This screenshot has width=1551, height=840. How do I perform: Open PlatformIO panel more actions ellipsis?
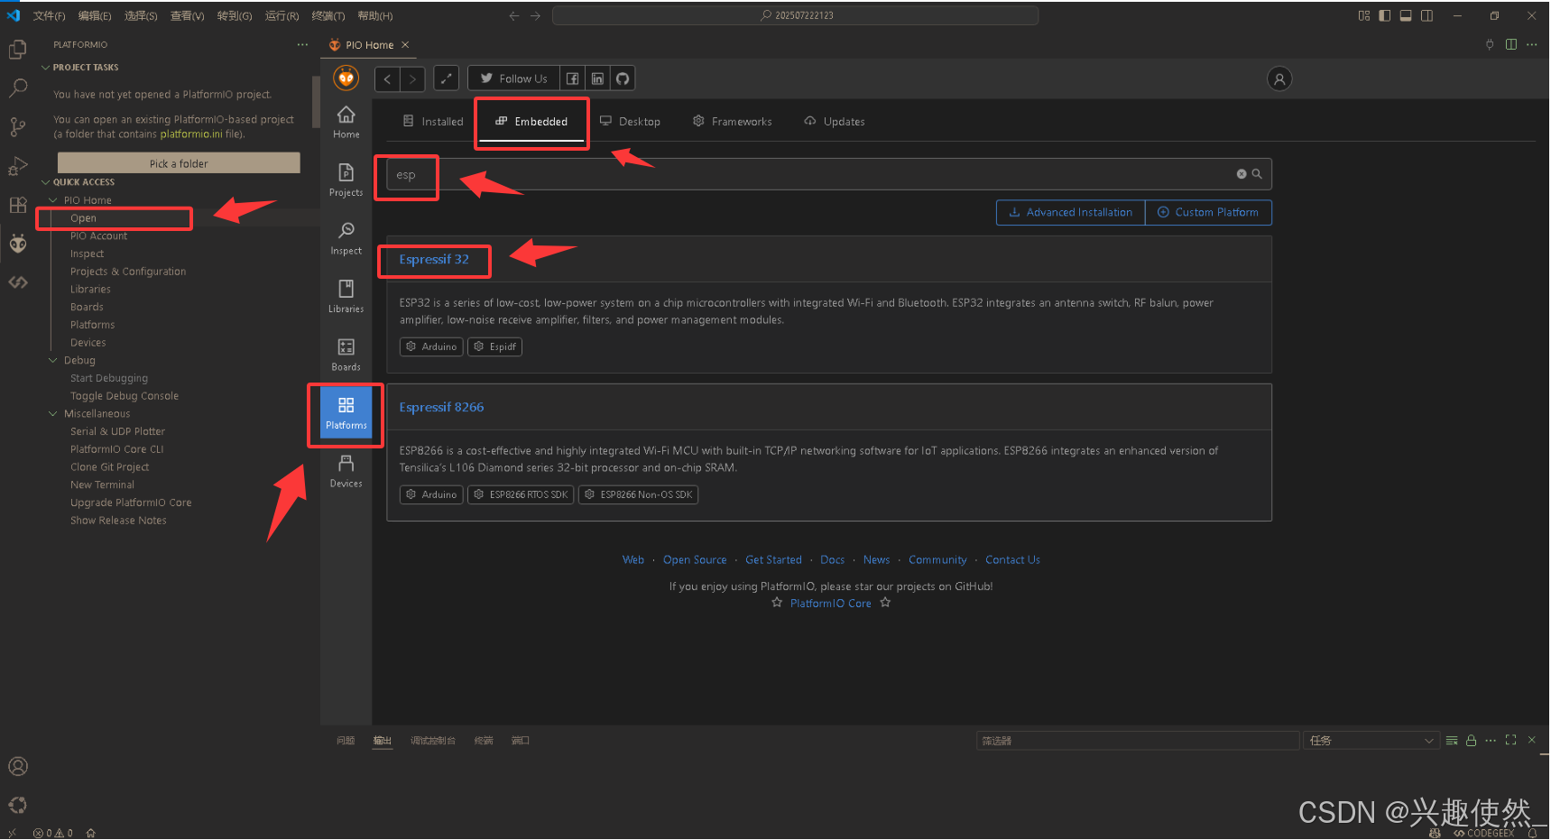(x=302, y=44)
